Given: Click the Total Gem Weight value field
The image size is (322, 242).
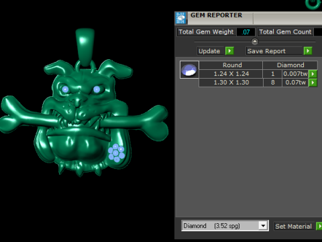Looking at the screenshot, I should (246, 32).
